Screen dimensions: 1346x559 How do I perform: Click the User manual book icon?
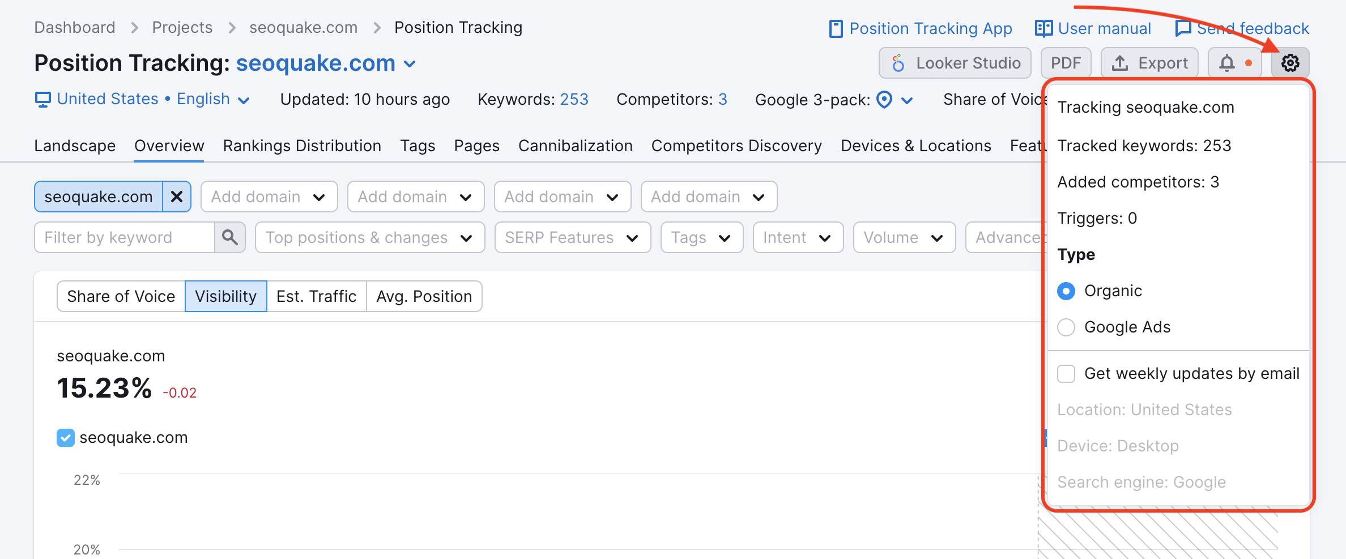pyautogui.click(x=1043, y=28)
